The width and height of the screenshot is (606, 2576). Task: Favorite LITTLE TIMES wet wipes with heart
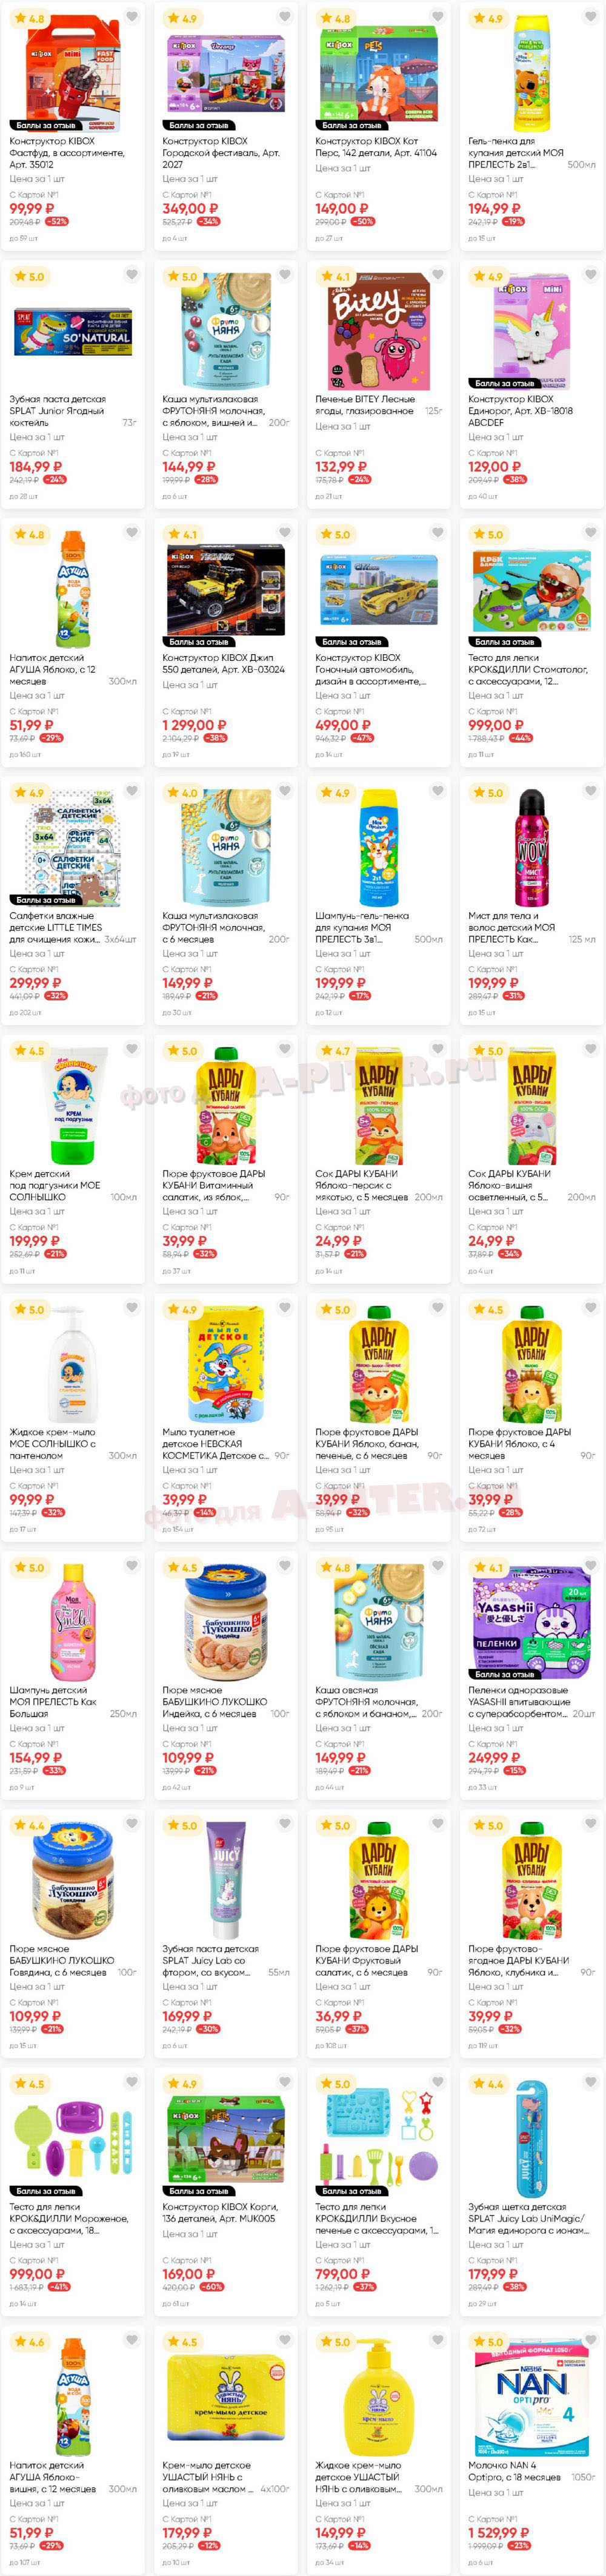coord(132,792)
